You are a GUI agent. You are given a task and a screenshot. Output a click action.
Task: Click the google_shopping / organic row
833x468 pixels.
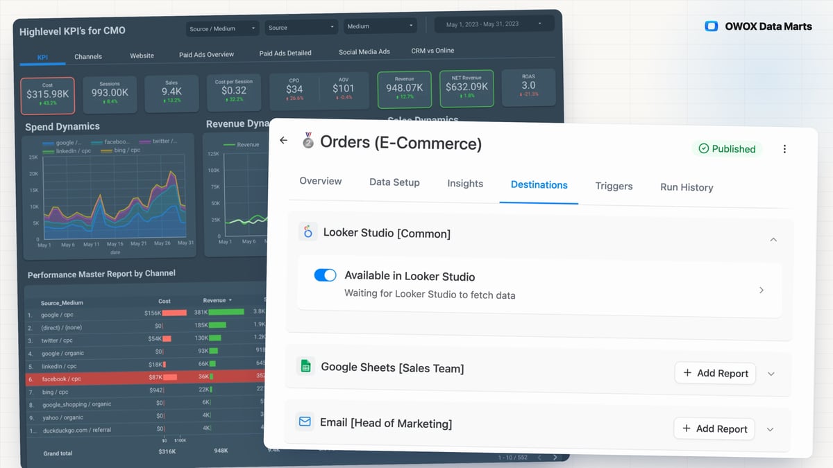pyautogui.click(x=146, y=404)
